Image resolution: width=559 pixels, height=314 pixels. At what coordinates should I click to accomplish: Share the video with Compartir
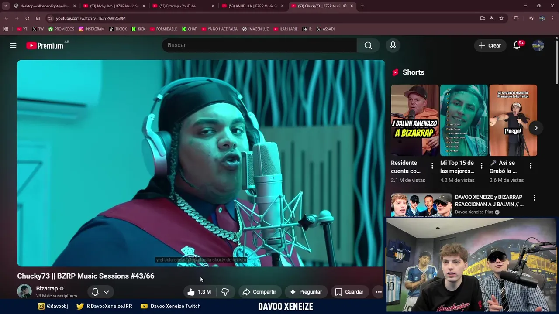click(x=259, y=292)
